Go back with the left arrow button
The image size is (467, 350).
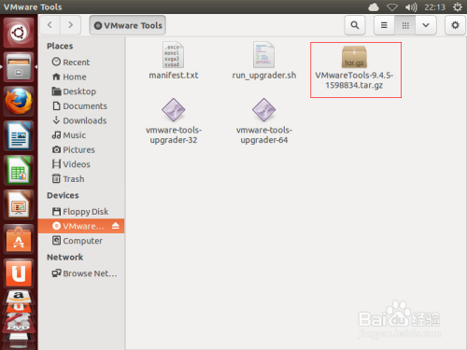[x=50, y=25]
